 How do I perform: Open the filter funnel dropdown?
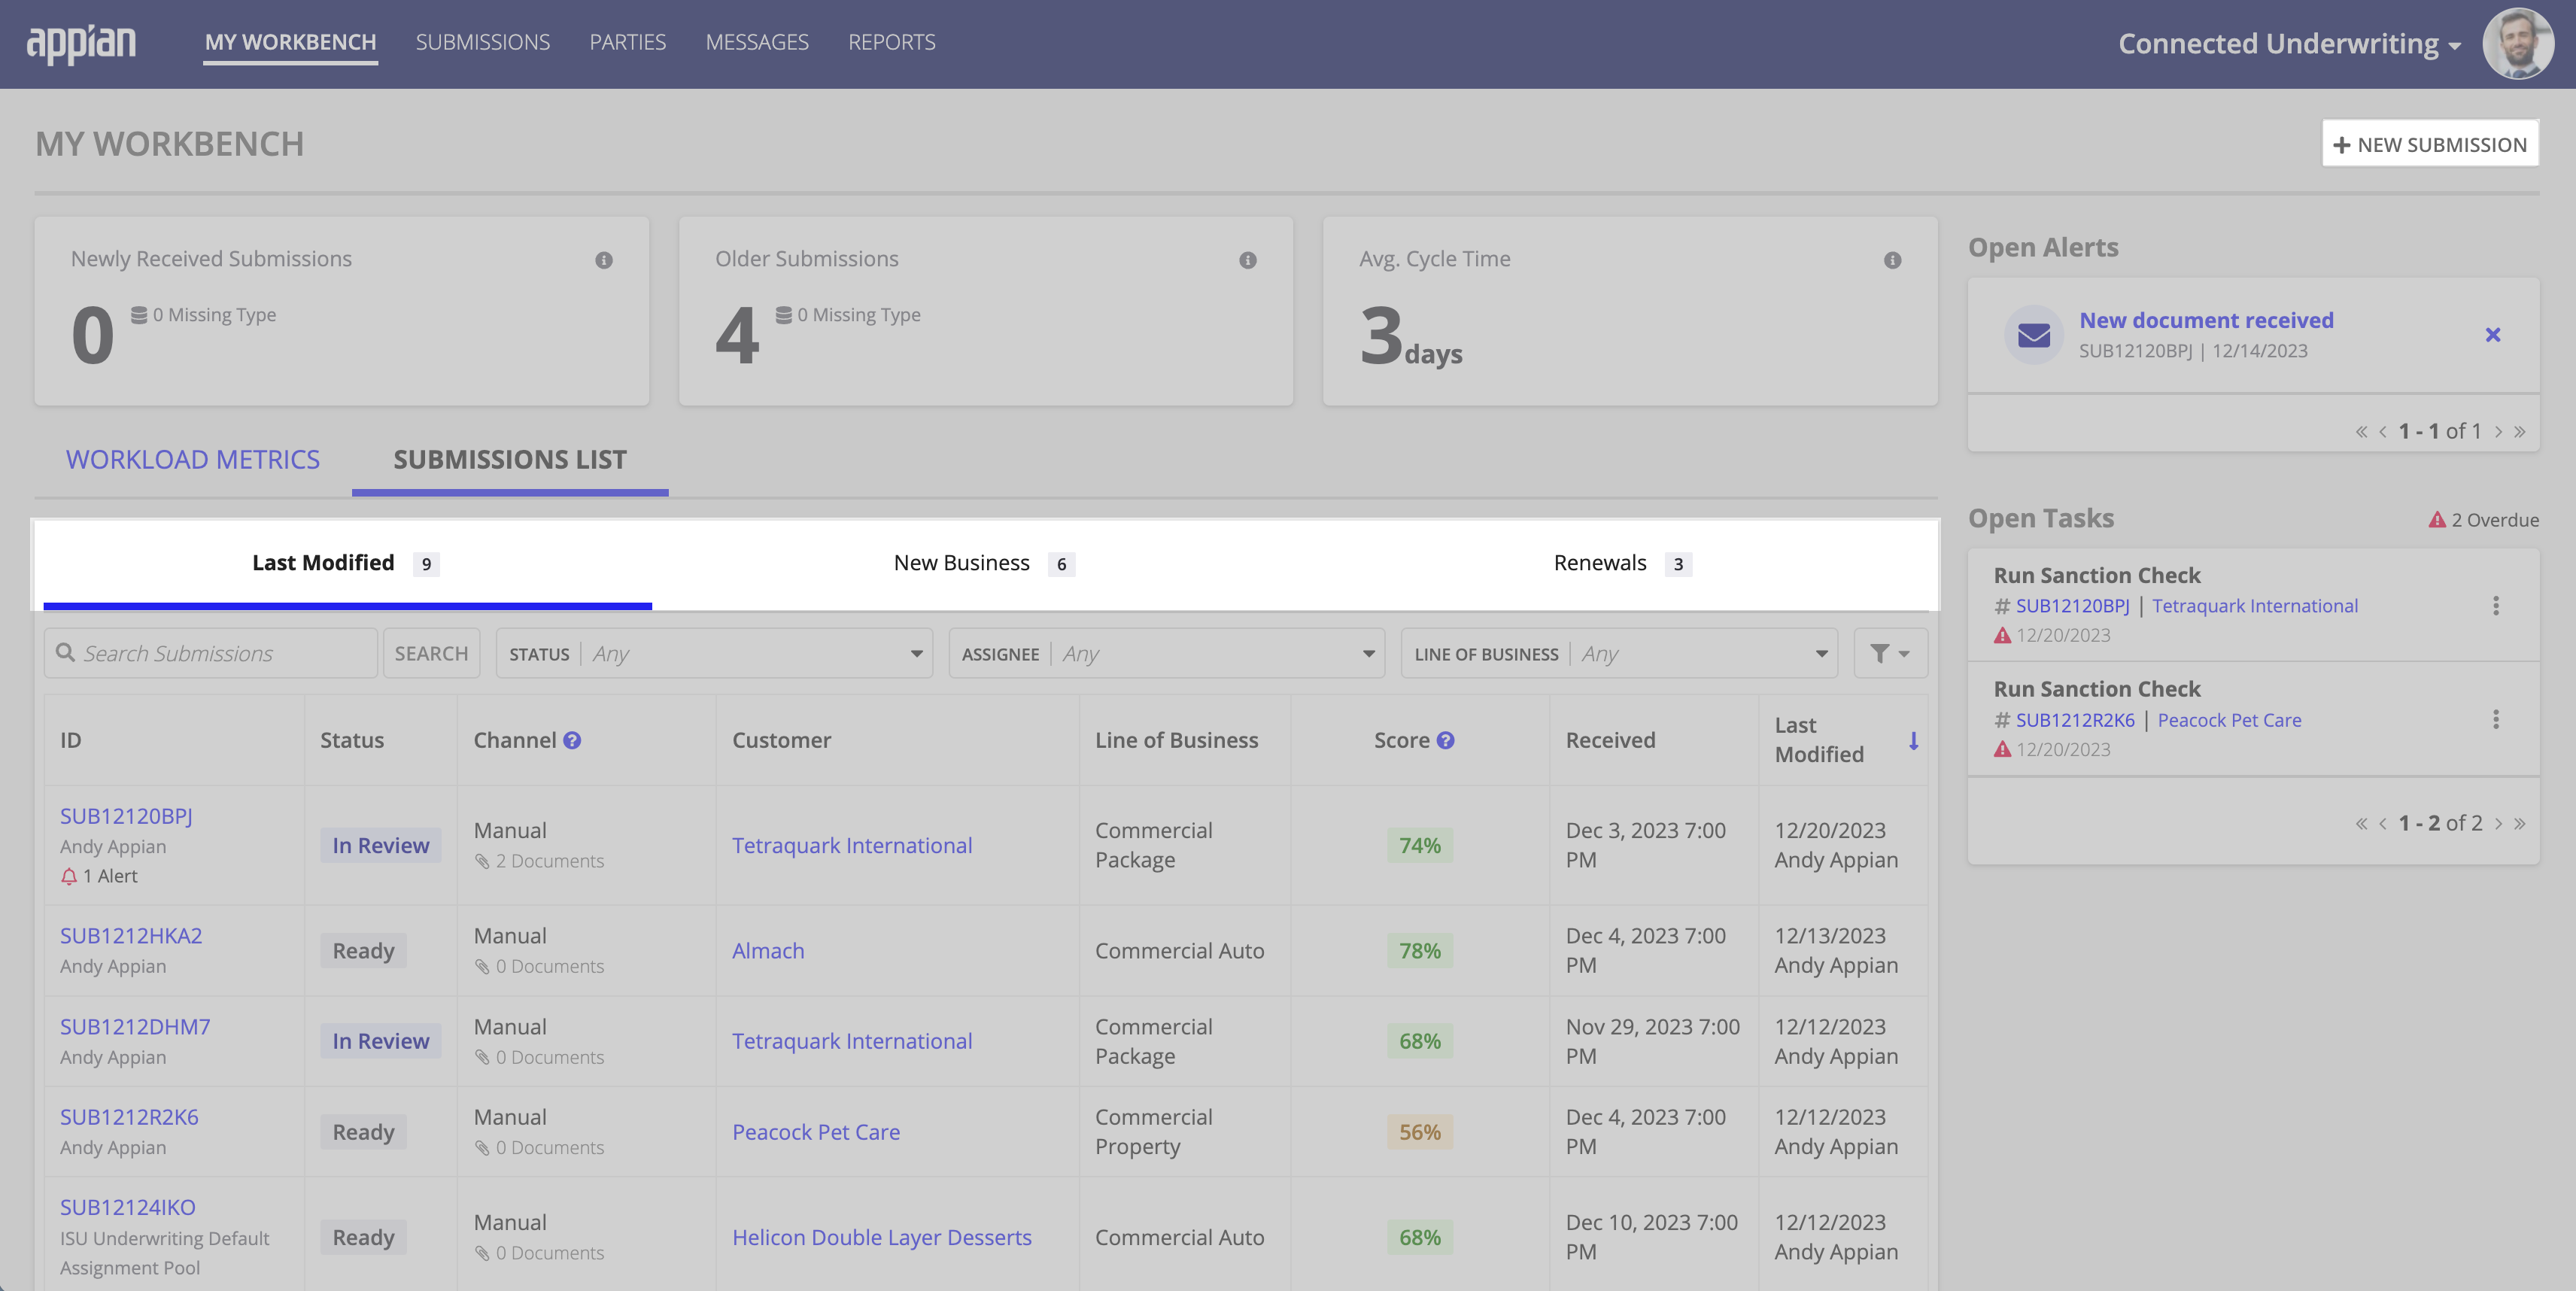pos(1890,654)
